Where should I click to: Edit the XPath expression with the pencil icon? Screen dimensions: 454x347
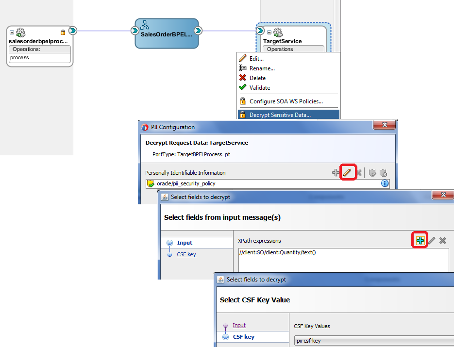pos(432,240)
